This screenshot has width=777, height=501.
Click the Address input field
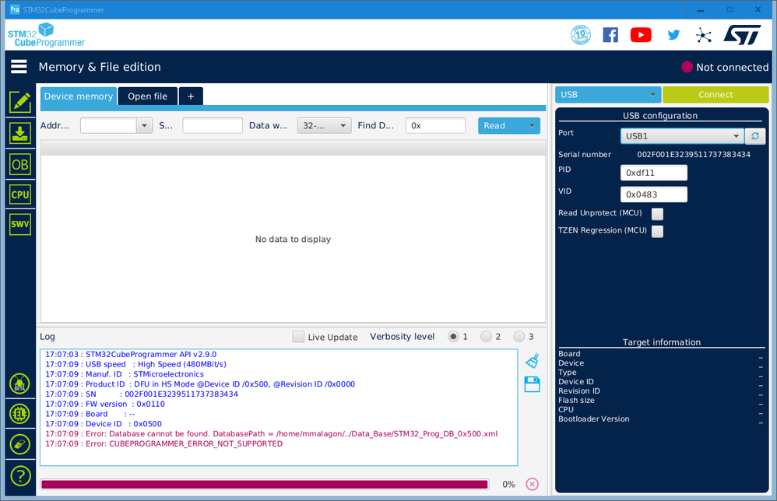click(x=108, y=126)
